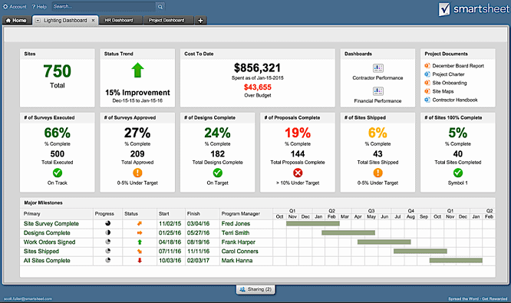Image resolution: width=511 pixels, height=303 pixels.
Task: Click All Sites Complete progress pie icon
Action: coord(108,260)
